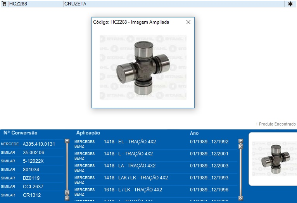297x203 pixels.
Task: Click the Aplicação list scroll-down arrow
Action: (241, 198)
